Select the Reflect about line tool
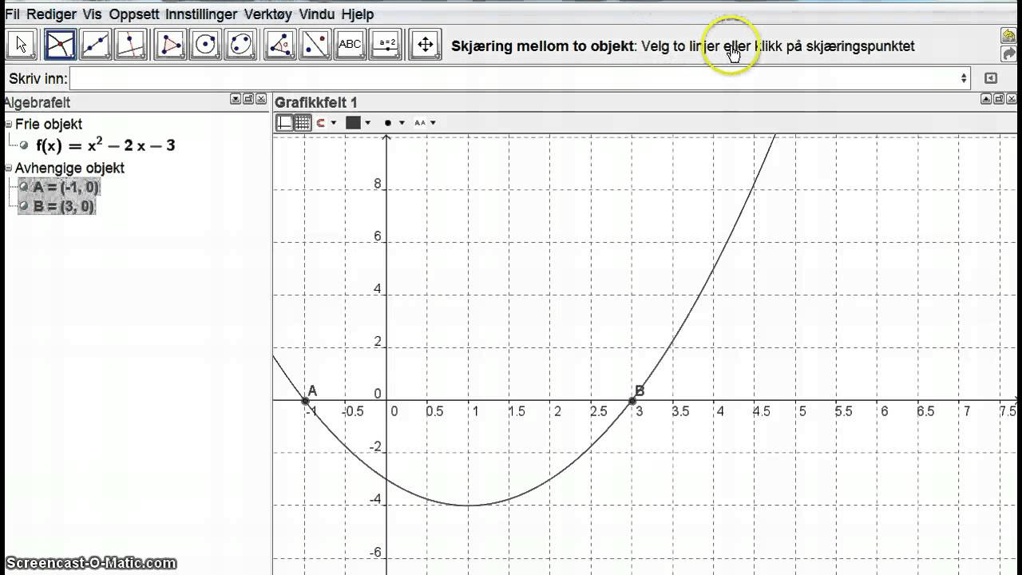Image resolution: width=1022 pixels, height=575 pixels. pyautogui.click(x=315, y=45)
